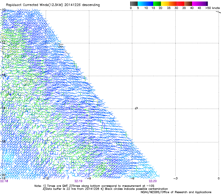This screenshot has height=194, width=221.
Task: Click the green 15–20 knots legend band
Action: (157, 4)
